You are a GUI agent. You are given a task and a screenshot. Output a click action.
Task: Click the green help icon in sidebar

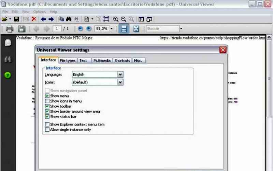8,75
